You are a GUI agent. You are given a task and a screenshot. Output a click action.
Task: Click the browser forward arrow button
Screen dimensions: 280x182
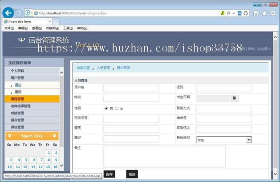pyautogui.click(x=19, y=13)
